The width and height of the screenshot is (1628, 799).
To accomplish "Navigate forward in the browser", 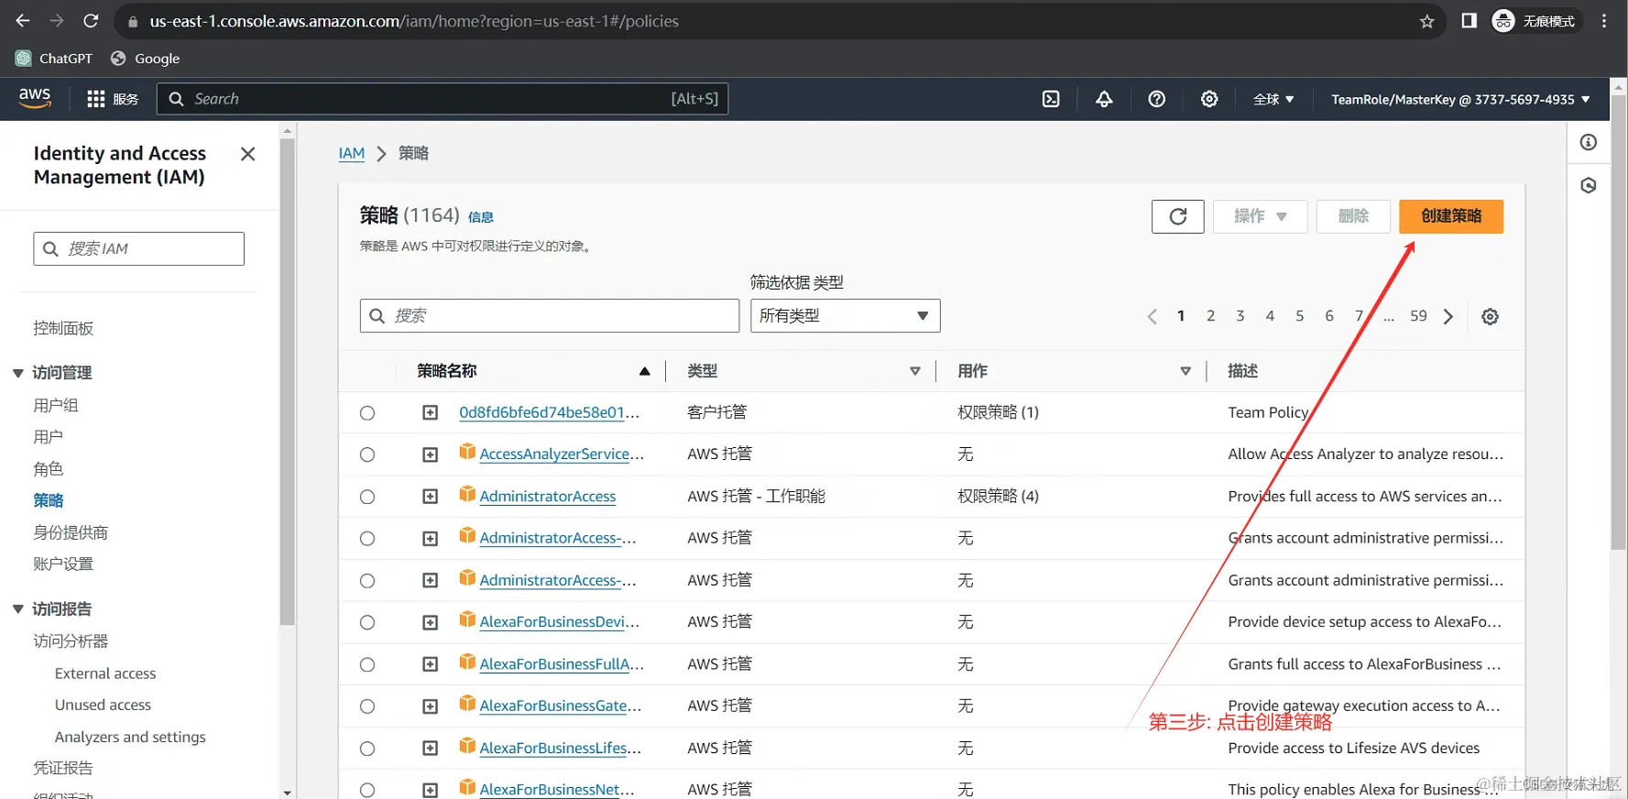I will click(57, 21).
